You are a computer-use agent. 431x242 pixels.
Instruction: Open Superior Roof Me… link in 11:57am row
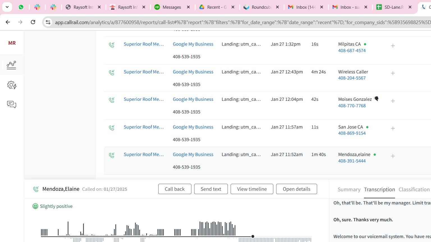tap(144, 127)
